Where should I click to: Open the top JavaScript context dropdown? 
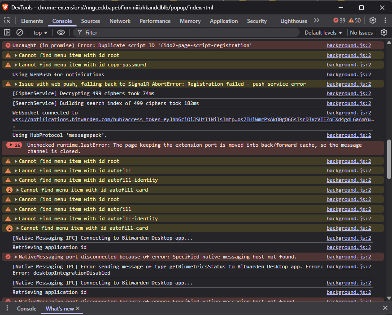tap(40, 32)
